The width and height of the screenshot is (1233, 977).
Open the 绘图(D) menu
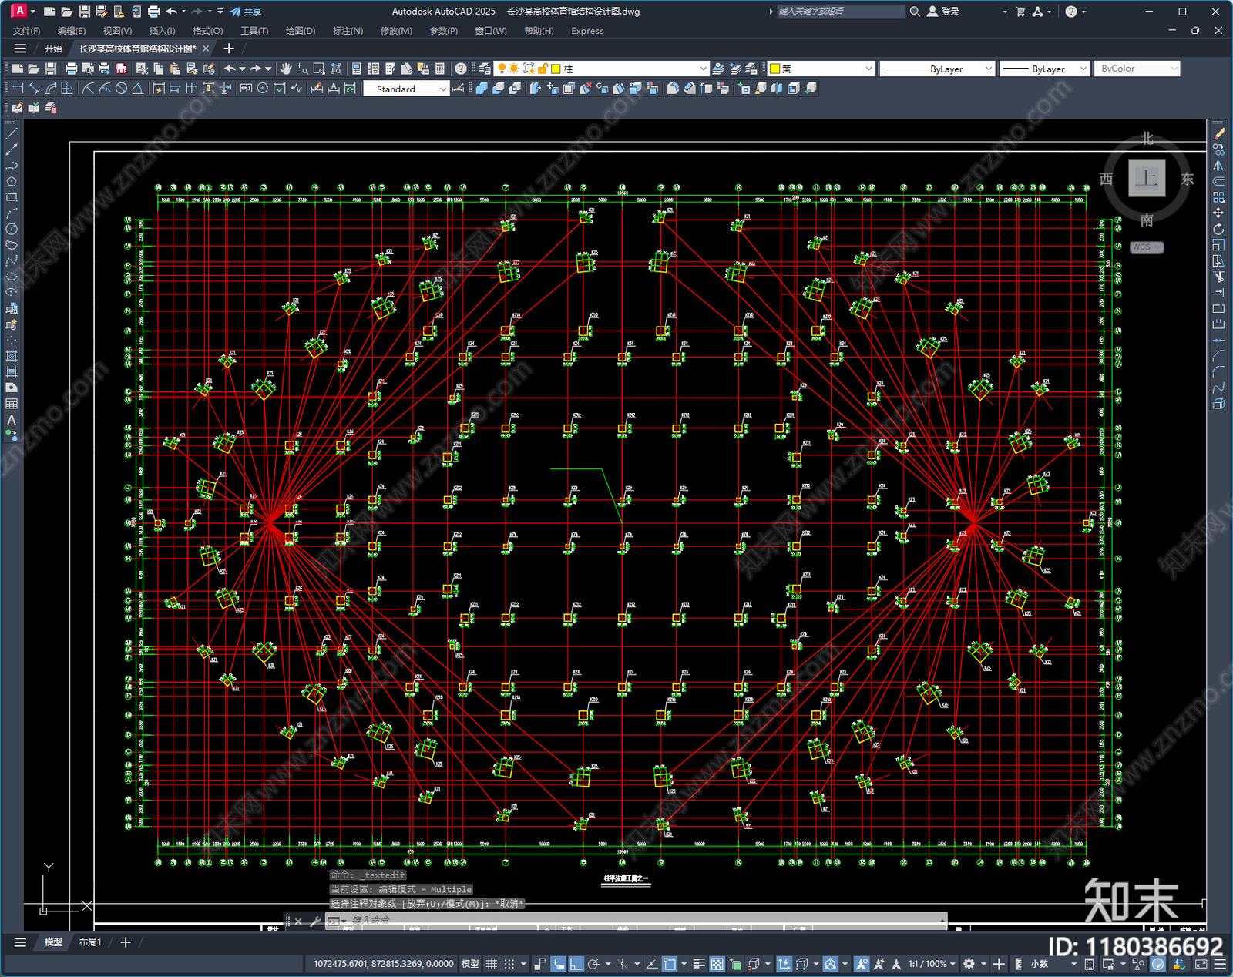click(301, 31)
